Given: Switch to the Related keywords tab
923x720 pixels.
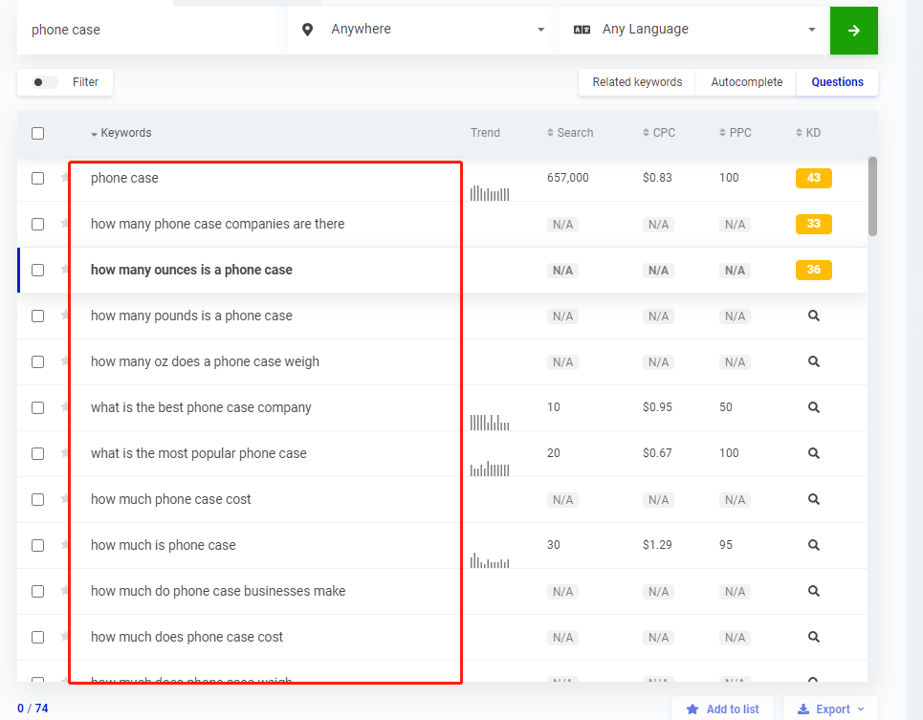Looking at the screenshot, I should (x=637, y=82).
